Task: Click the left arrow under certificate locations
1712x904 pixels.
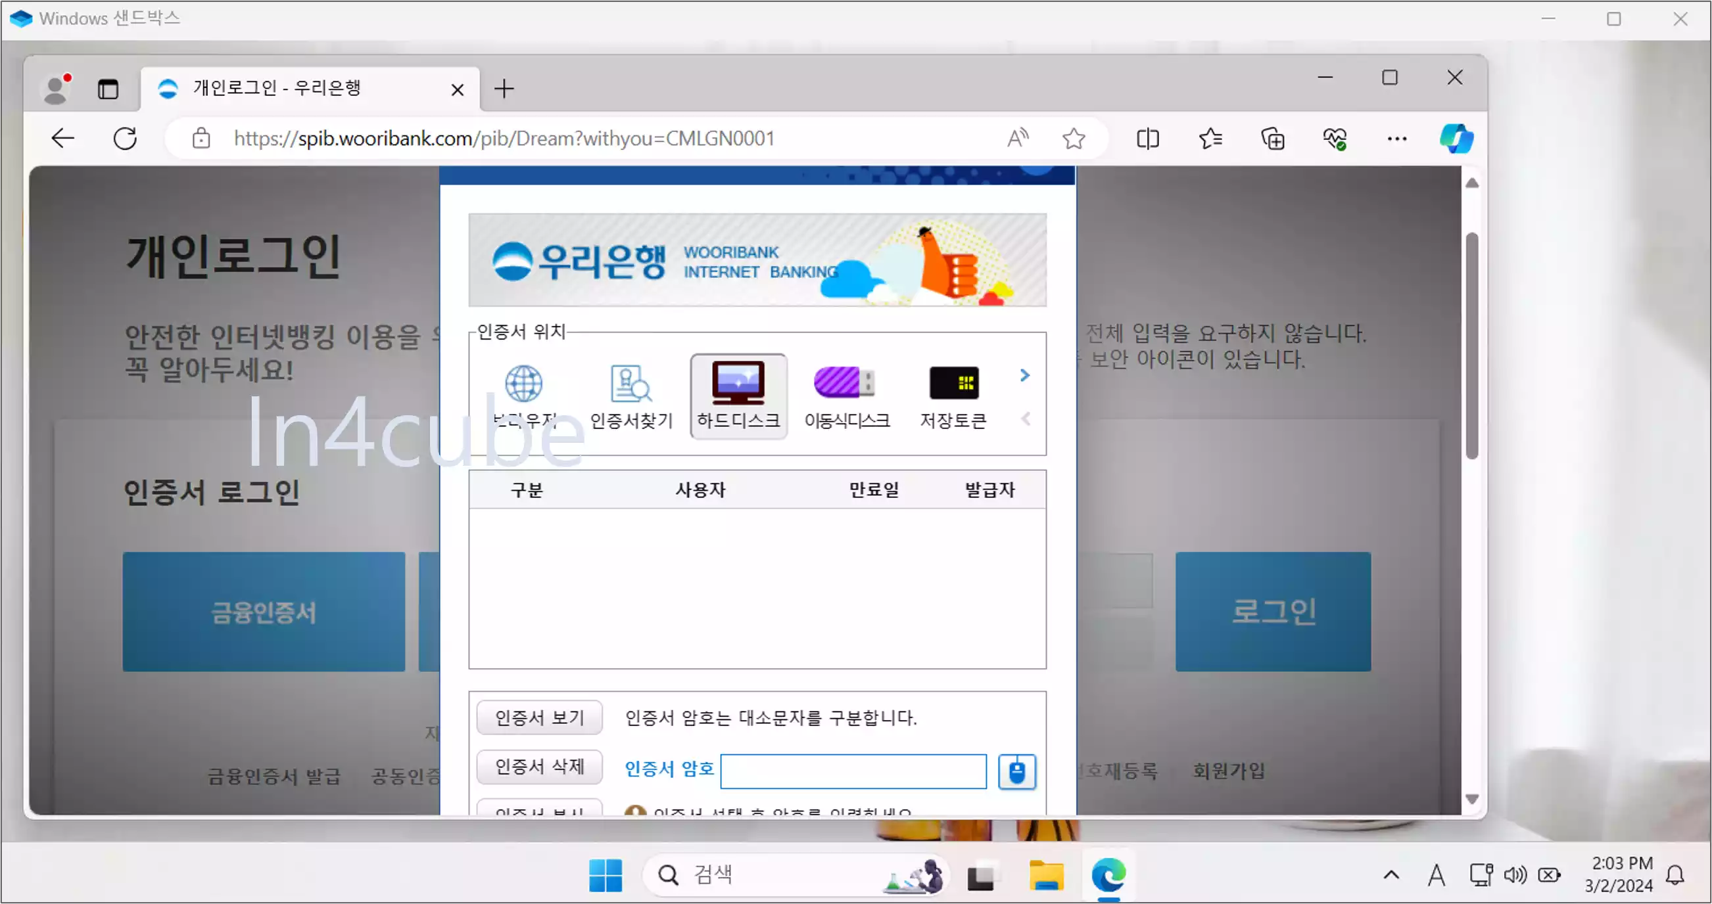Action: [1026, 418]
